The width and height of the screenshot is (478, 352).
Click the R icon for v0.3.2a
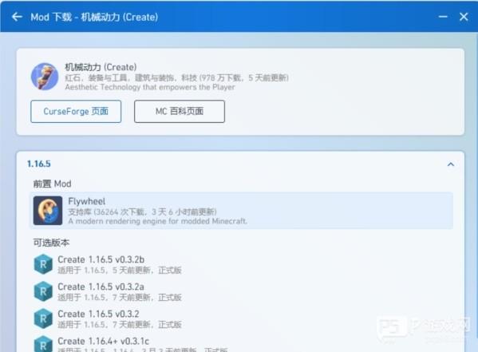43,291
